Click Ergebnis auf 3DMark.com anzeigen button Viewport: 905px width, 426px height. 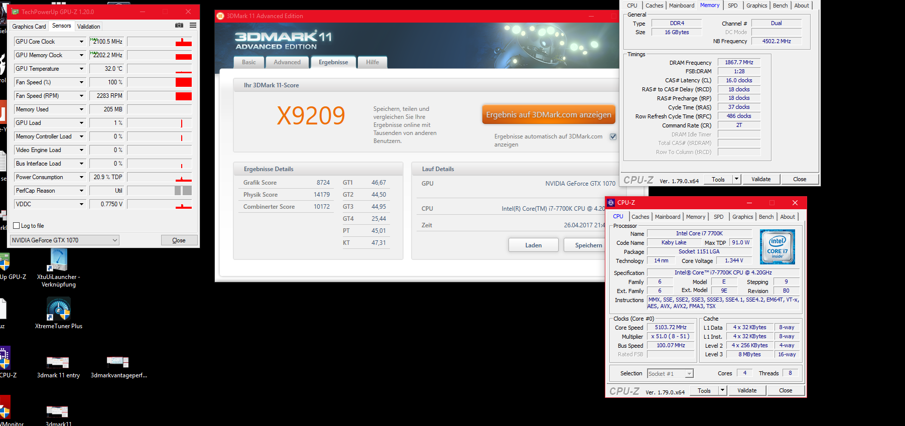coord(549,114)
